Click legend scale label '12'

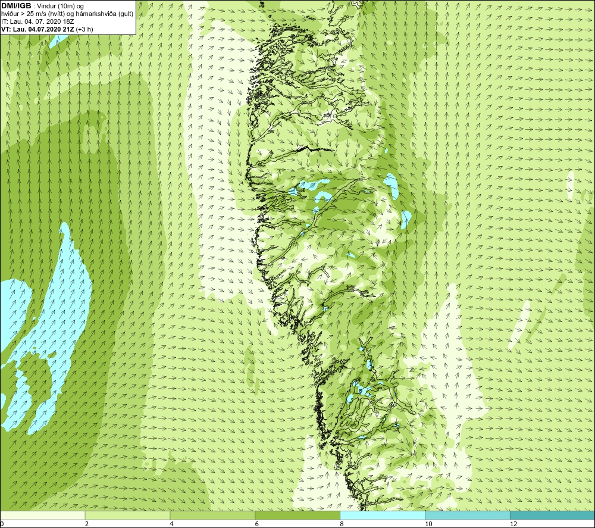[x=513, y=524]
